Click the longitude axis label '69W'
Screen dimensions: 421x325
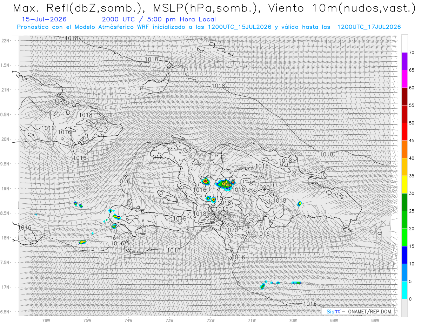(x=334, y=320)
